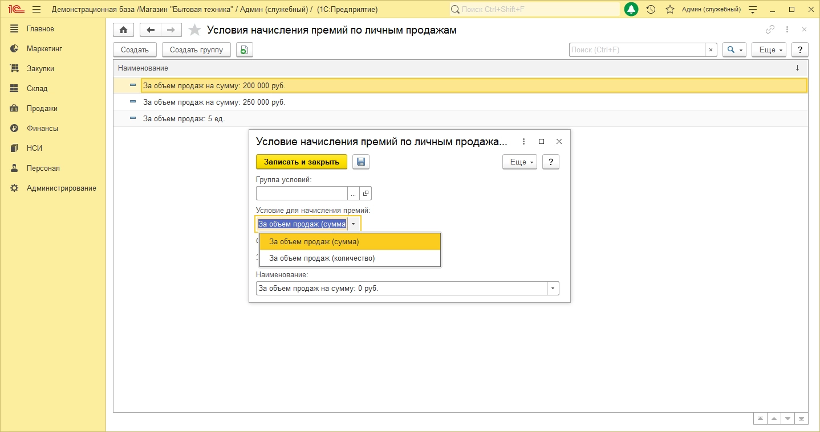This screenshot has height=432, width=820.
Task: Click Записать и закрыть button
Action: (x=302, y=162)
